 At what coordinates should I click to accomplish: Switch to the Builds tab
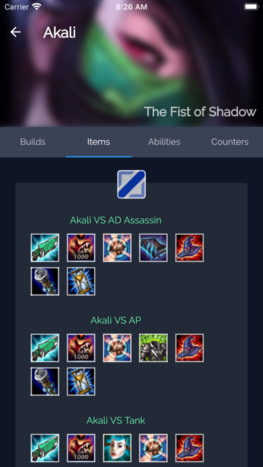pos(33,142)
